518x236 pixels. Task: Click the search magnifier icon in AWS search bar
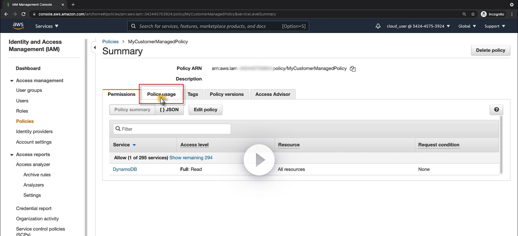134,26
